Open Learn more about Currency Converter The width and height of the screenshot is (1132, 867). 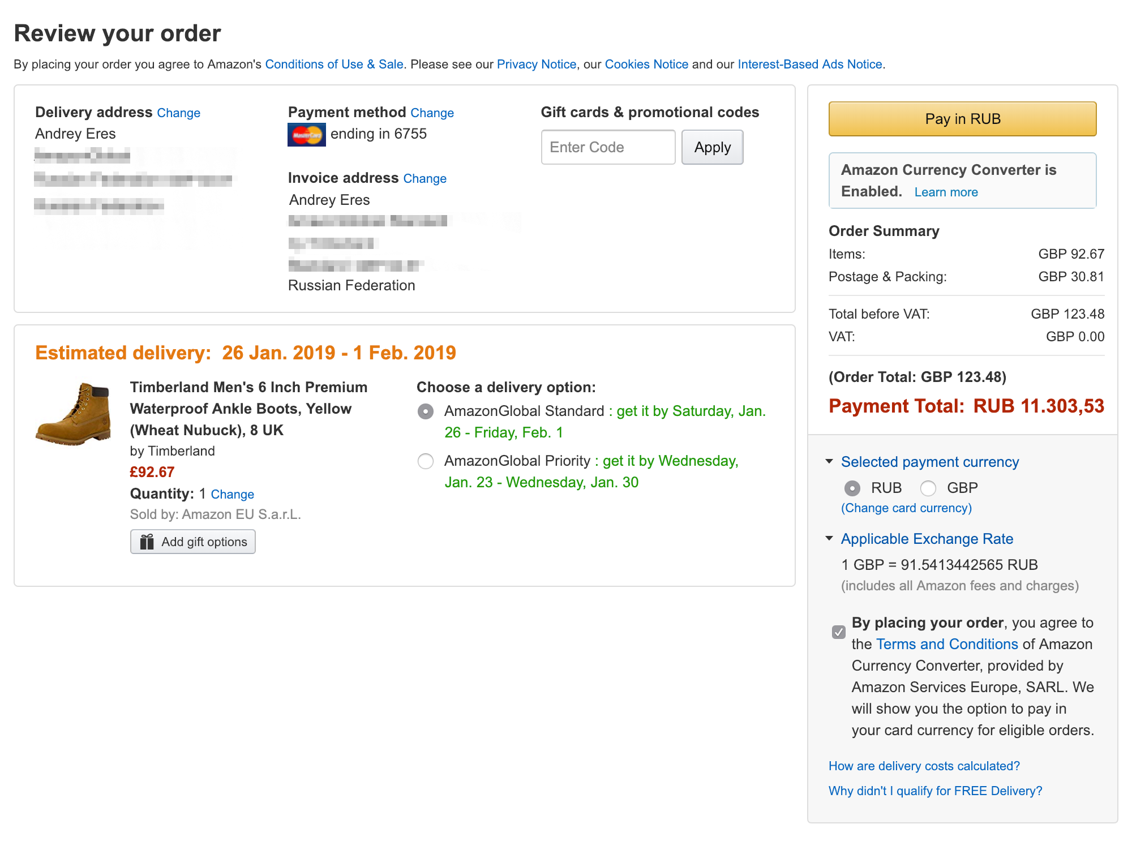pos(946,192)
